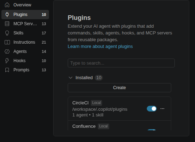Focus the Type to search field
Screen dimensions: 195x142
point(121,63)
